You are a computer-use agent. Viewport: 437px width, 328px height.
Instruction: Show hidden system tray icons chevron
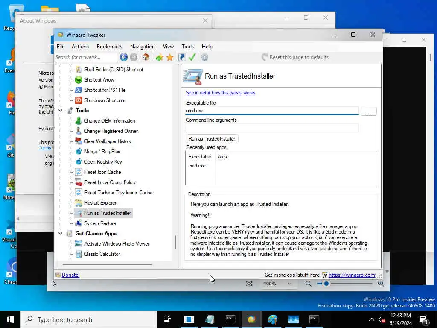point(372,319)
